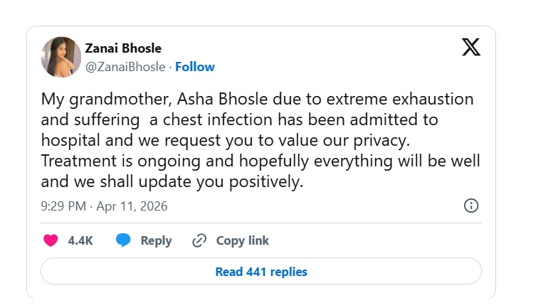
Task: Open the 9:29 PM timestamp link
Action: click(63, 206)
